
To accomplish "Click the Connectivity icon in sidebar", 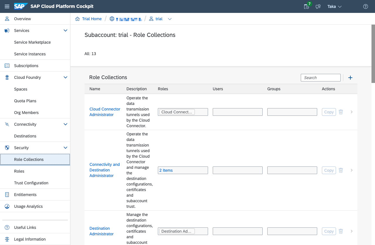I will (x=7, y=124).
